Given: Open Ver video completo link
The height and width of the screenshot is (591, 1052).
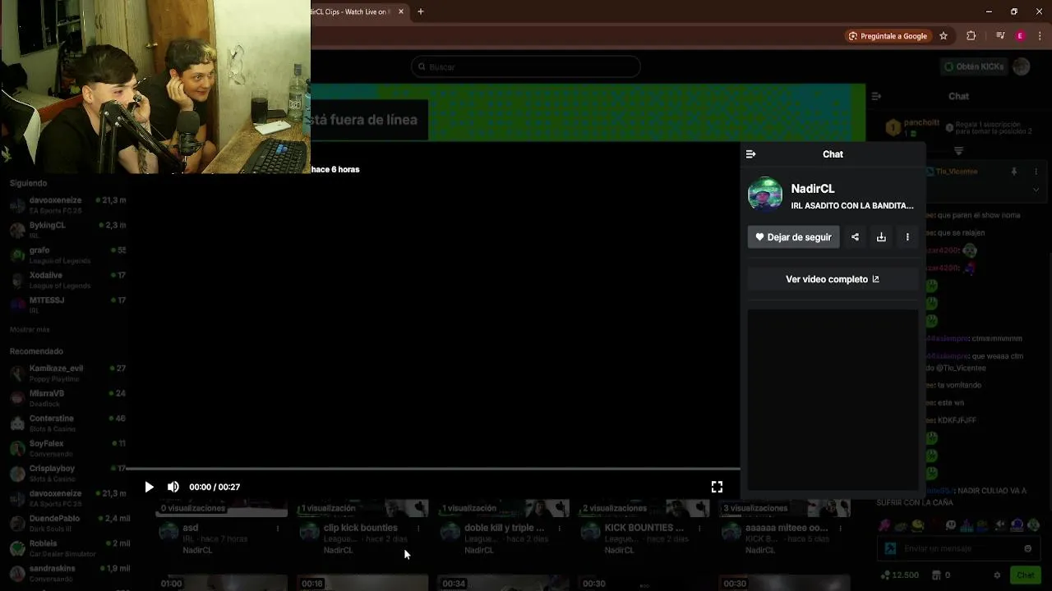Looking at the screenshot, I should [833, 279].
